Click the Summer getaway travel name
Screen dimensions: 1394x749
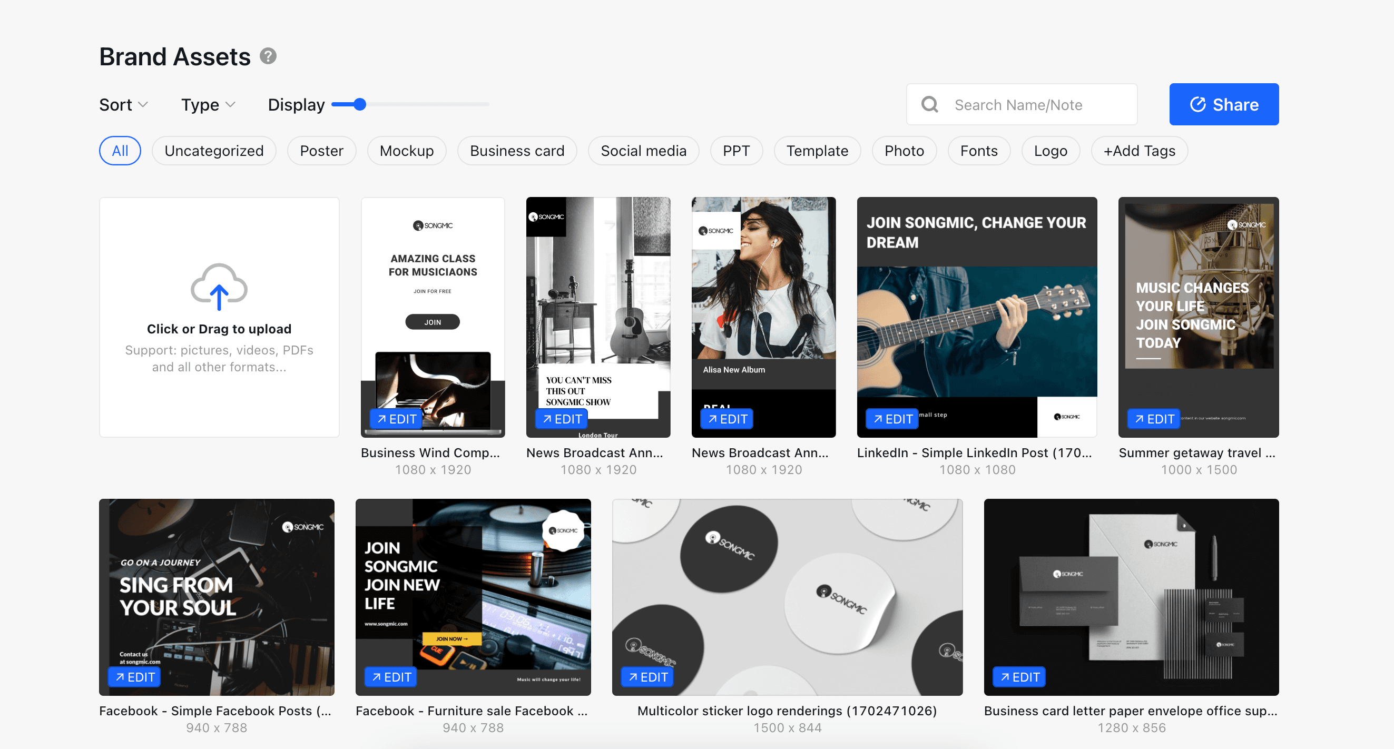coord(1197,453)
